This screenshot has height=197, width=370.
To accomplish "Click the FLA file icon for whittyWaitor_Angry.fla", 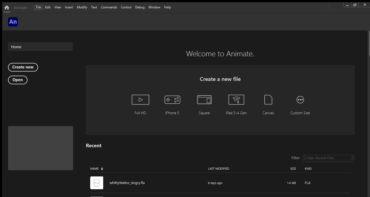I will pos(97,183).
